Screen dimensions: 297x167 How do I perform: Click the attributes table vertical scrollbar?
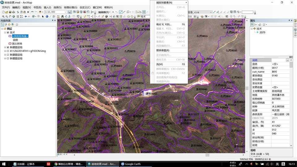(291, 102)
